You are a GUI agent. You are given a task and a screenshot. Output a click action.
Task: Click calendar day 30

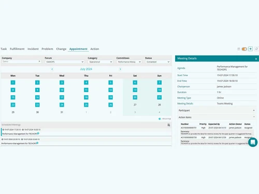[37, 112]
